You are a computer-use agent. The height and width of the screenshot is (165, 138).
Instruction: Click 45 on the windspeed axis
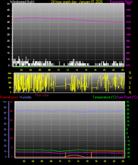(x=8, y=10)
